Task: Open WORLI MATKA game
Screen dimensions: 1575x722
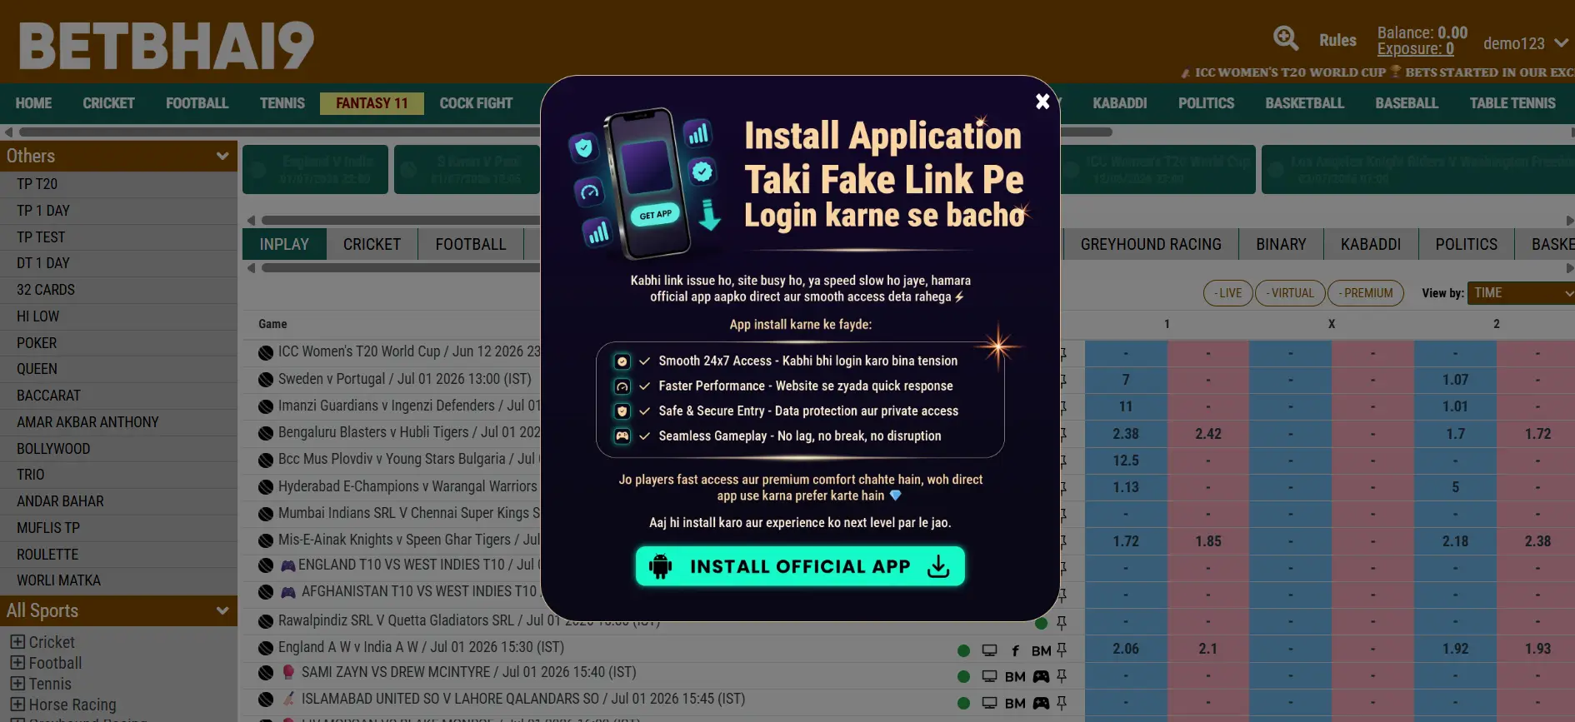Action: (x=118, y=580)
